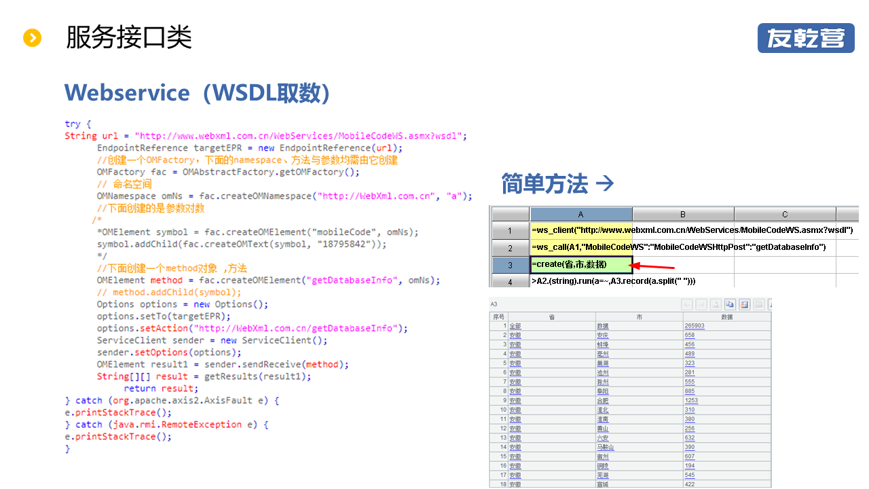Click the A3 cell name label above results
Image resolution: width=869 pixels, height=489 pixels.
494,304
